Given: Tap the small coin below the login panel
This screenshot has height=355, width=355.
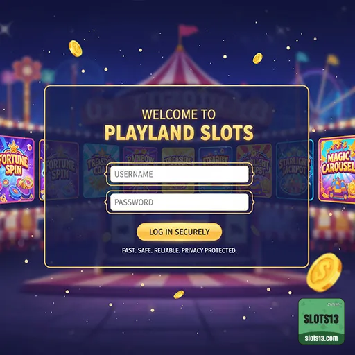Looking at the screenshot, I should (179, 294).
